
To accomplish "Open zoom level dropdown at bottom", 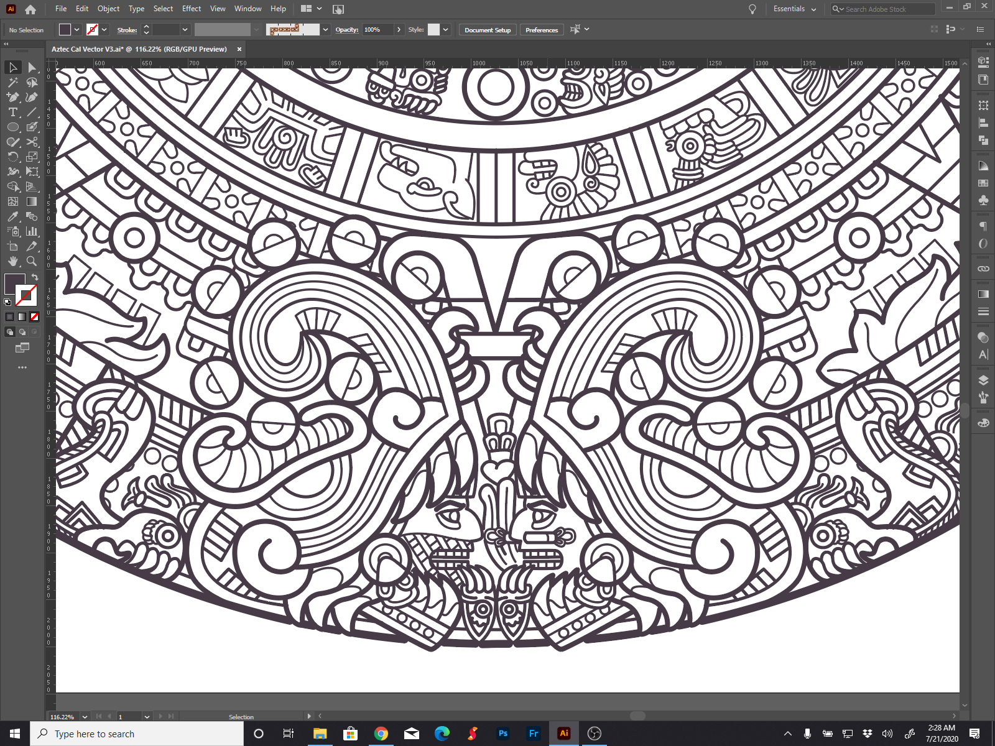I will pos(85,717).
